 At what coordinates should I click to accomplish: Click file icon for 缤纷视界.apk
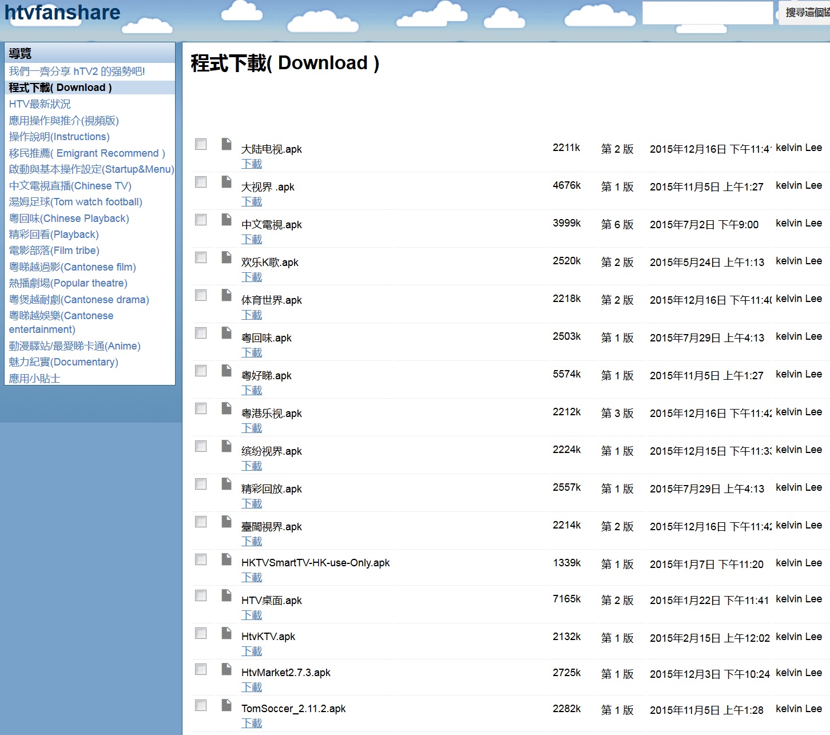click(x=227, y=446)
